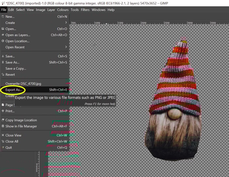Click the New document icon
Viewport: 229px width, 177px height.
coord(3,16)
